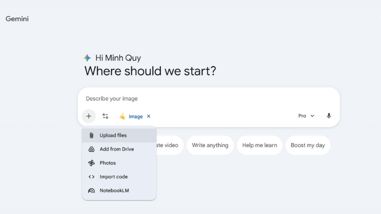The height and width of the screenshot is (214, 381).
Task: Click the Write anything suggestion chip
Action: 210,145
